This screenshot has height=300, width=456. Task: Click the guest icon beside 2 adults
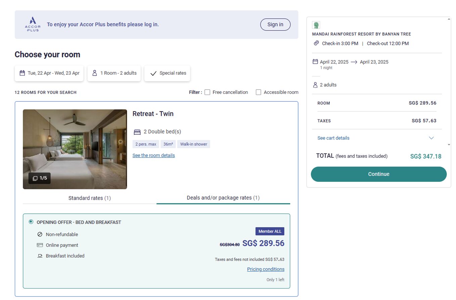coord(315,85)
